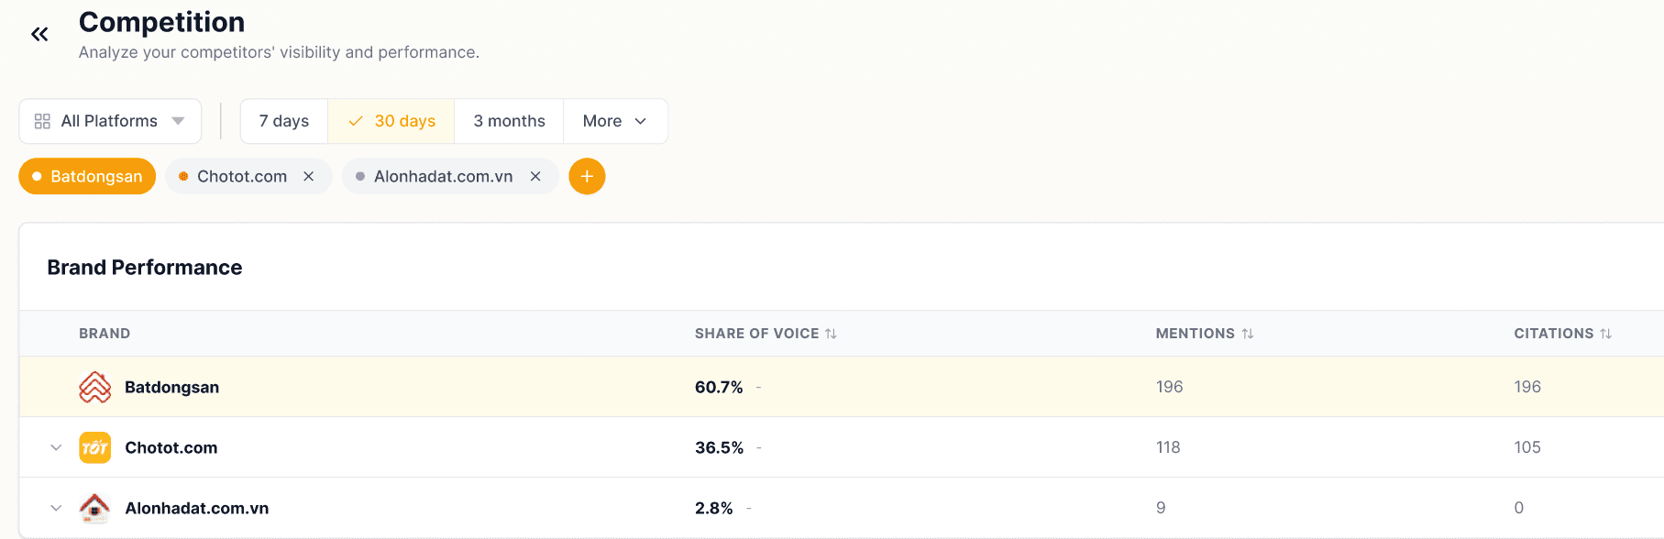This screenshot has width=1664, height=539.
Task: Select the 30 days range
Action: [391, 121]
